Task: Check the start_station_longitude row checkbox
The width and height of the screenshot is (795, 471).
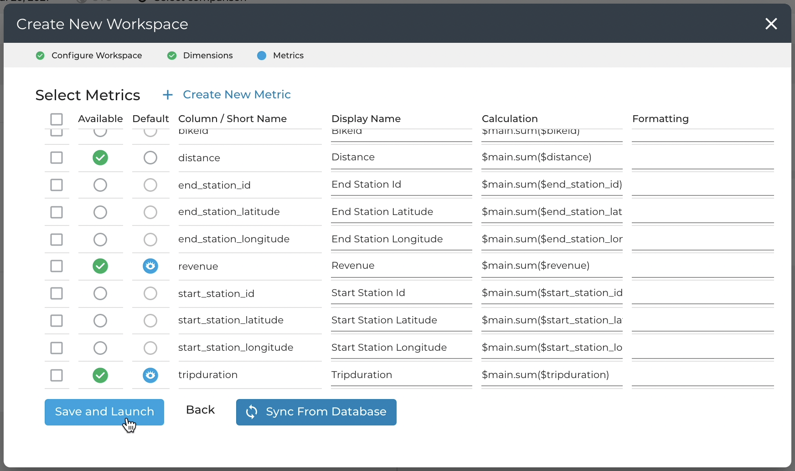Action: coord(57,348)
